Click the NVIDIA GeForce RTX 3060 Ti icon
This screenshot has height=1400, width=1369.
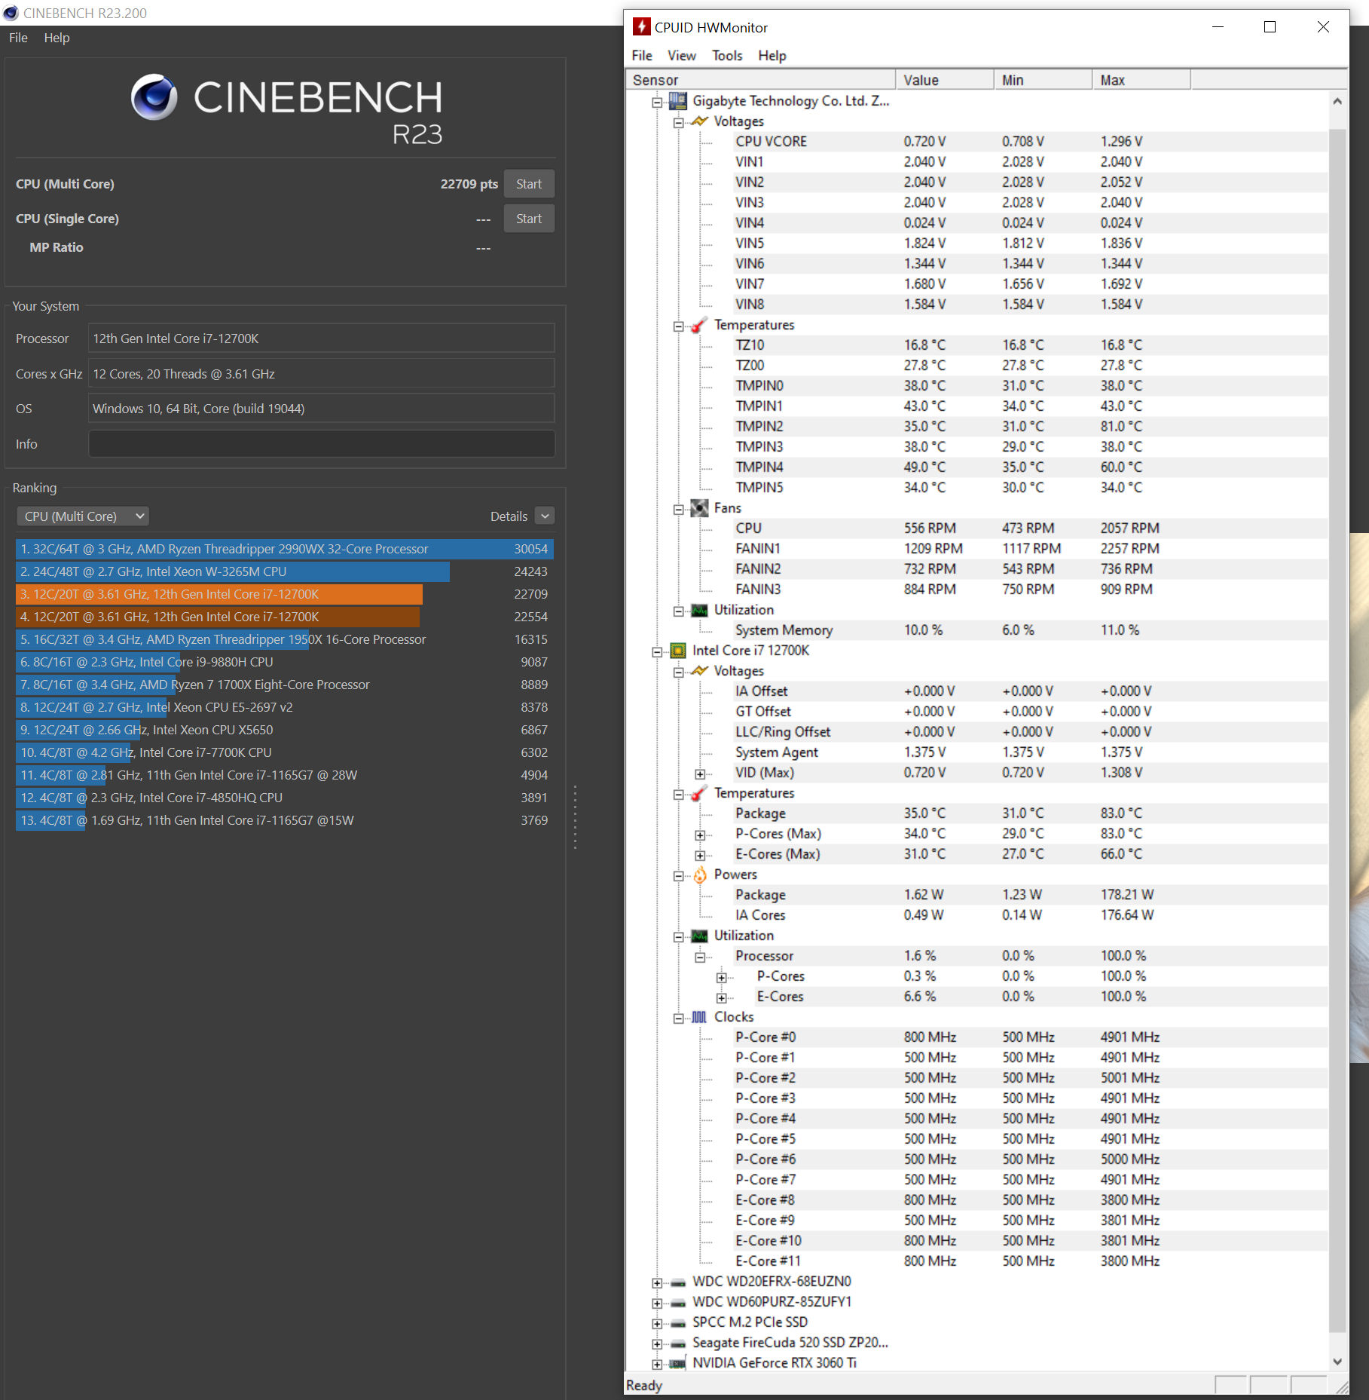coord(678,1363)
